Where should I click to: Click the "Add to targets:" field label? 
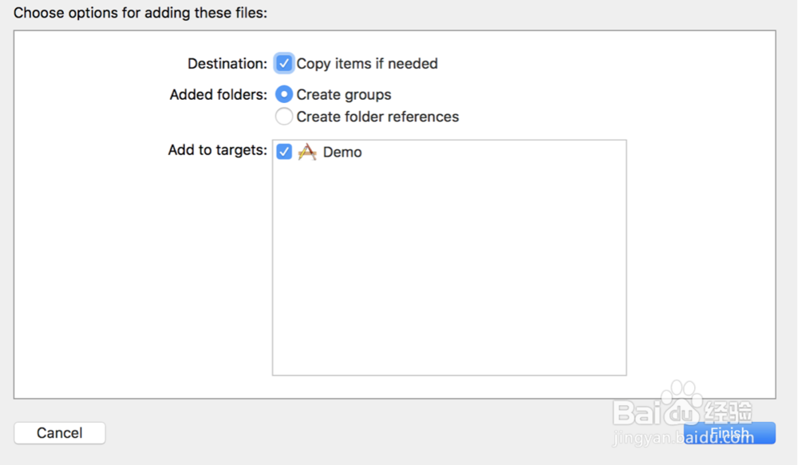click(x=218, y=151)
